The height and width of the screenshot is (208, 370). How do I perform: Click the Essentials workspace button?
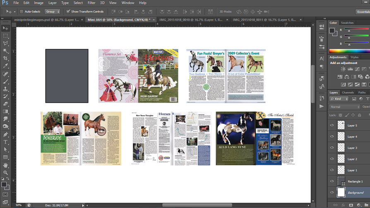(x=363, y=12)
